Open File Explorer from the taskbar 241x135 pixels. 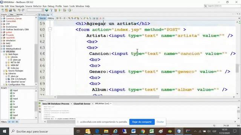pos(106,131)
